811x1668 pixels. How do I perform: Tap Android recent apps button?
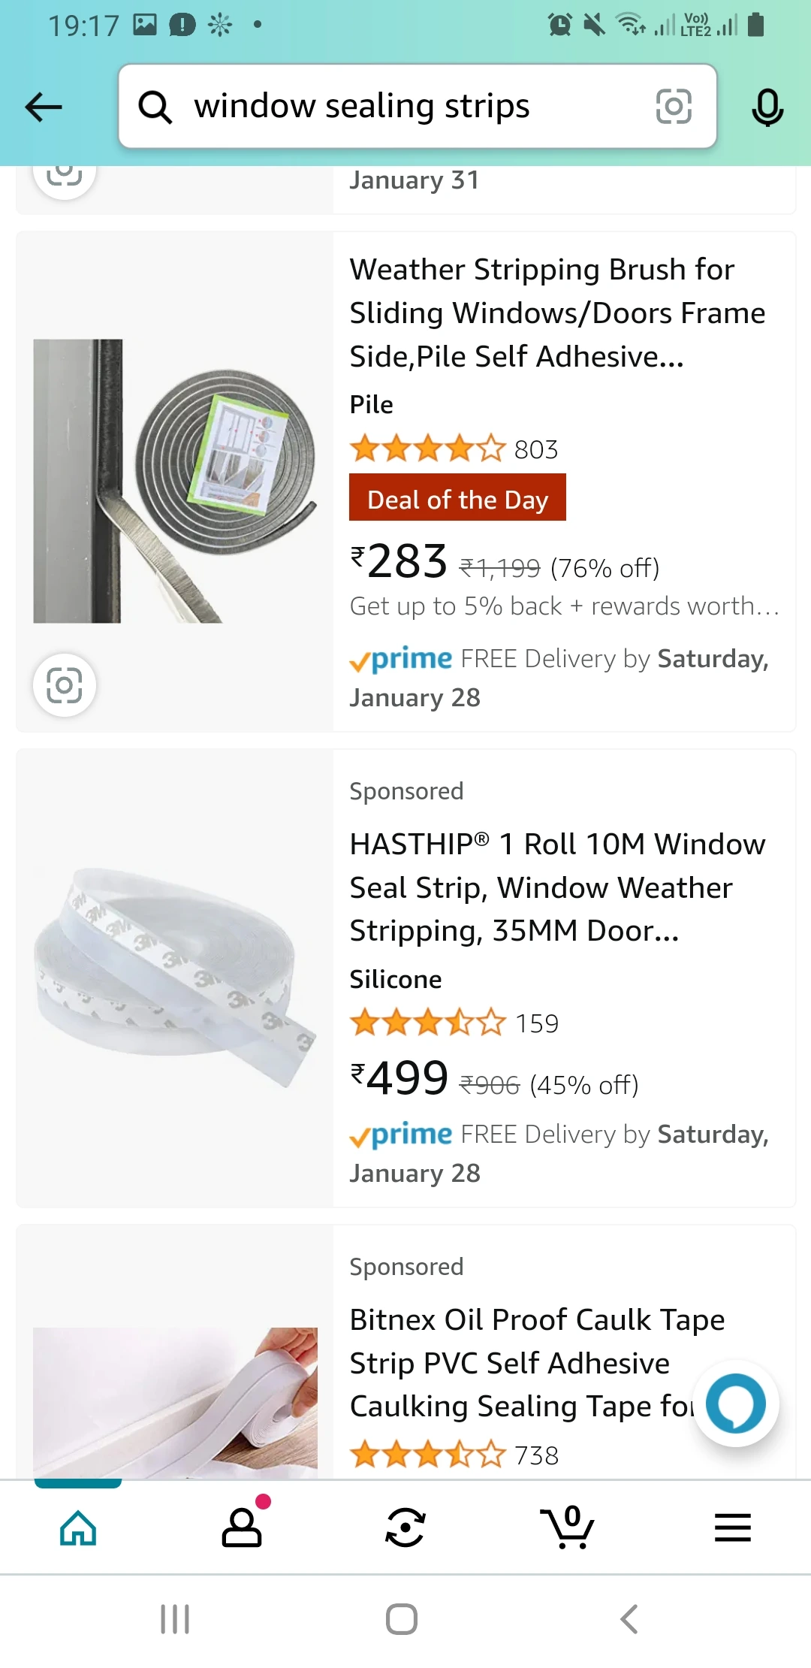(175, 1619)
